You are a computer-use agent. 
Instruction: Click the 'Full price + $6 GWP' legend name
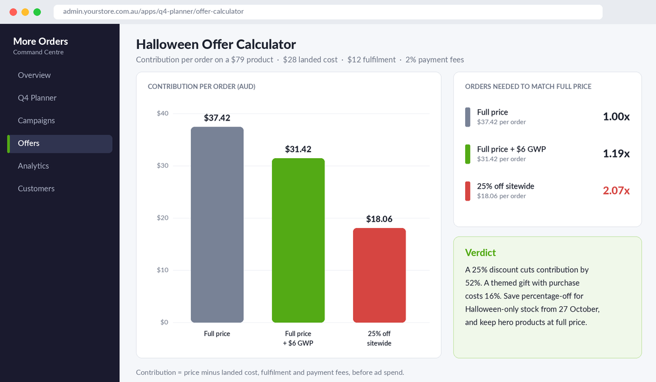(x=512, y=149)
